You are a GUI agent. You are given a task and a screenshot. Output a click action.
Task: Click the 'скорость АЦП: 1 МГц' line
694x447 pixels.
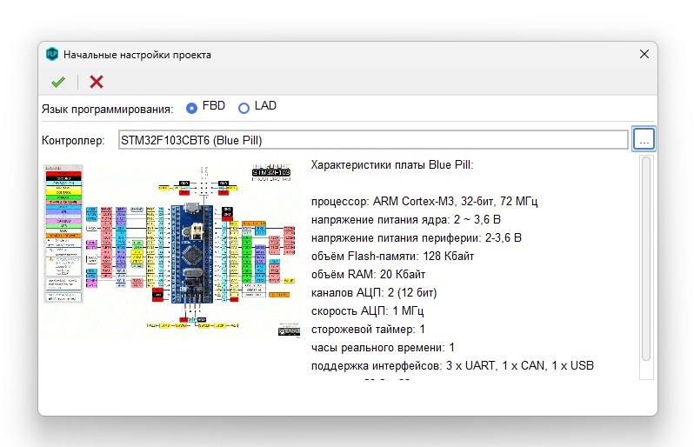click(367, 311)
